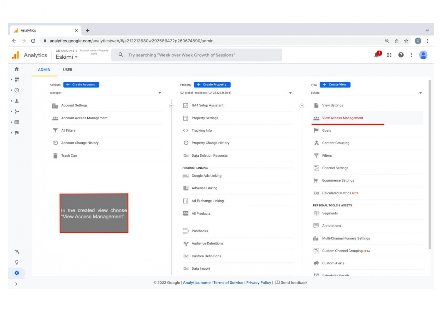Screen dimensions: 442x312
Task: Open Audience person icon in sidebar
Action: click(x=17, y=101)
